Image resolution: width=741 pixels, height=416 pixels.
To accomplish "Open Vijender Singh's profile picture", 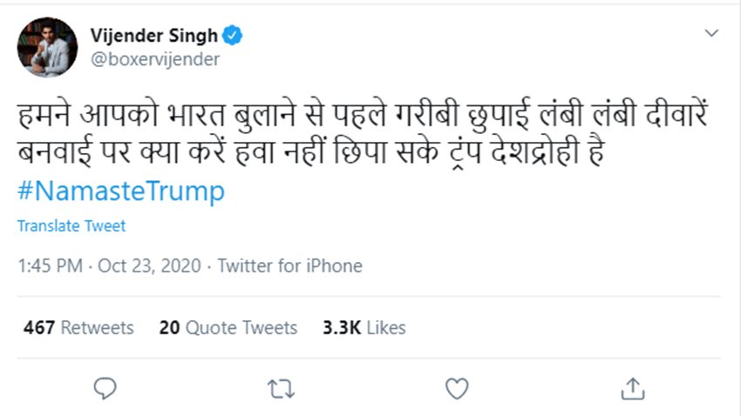I will click(x=47, y=47).
